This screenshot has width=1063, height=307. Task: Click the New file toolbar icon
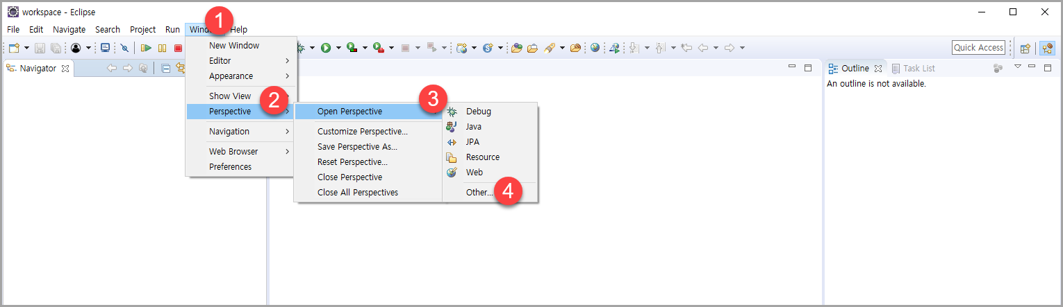pos(14,48)
